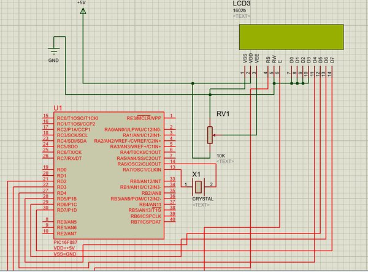368x272 pixels.
Task: Select the green LCD3 display screen
Action: (291, 37)
